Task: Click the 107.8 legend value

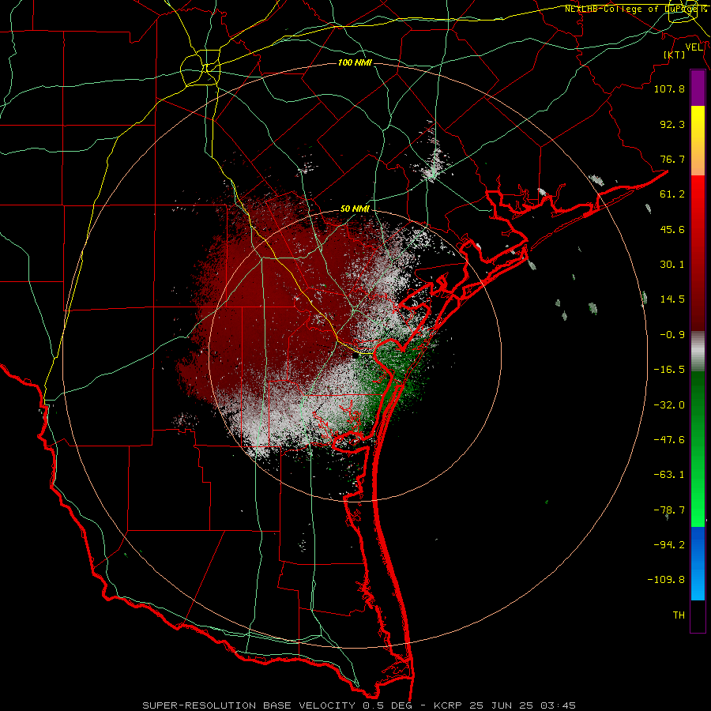Action: pyautogui.click(x=669, y=88)
